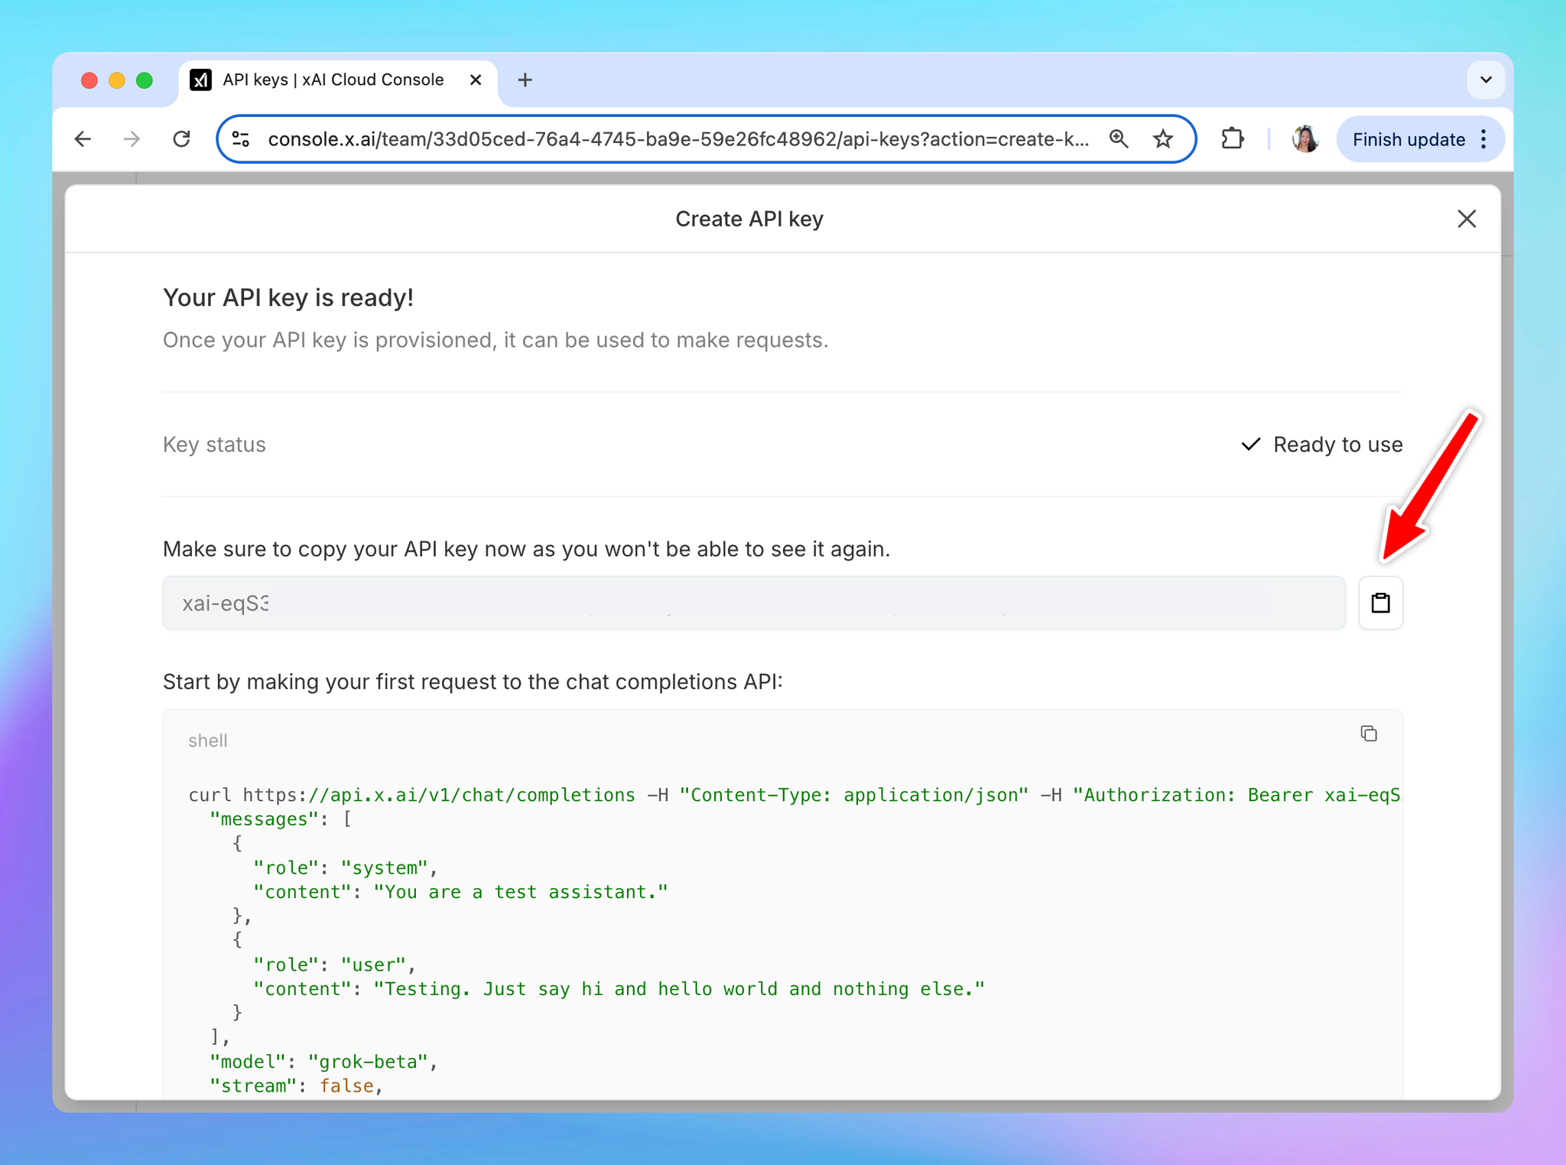
Task: Open the Extensions puzzle icon
Action: [x=1232, y=139]
